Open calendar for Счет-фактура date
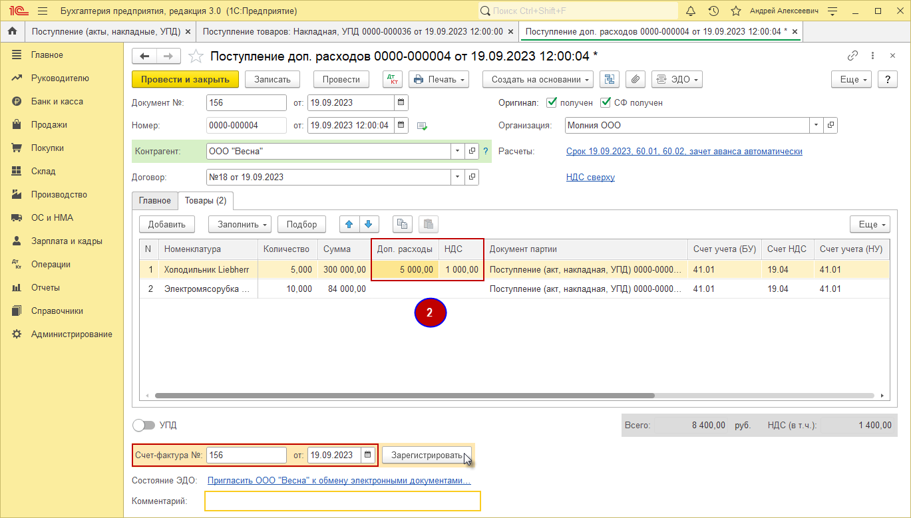 (x=367, y=455)
